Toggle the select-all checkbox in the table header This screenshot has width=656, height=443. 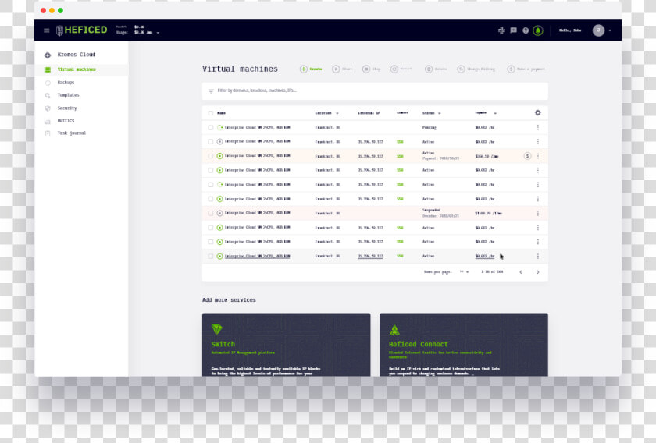(x=210, y=113)
